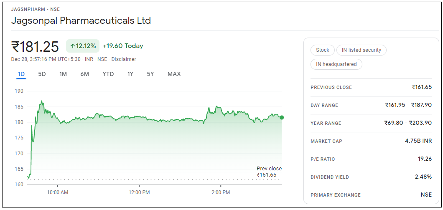
Task: Click the 19.26 P/E value
Action: (425, 159)
